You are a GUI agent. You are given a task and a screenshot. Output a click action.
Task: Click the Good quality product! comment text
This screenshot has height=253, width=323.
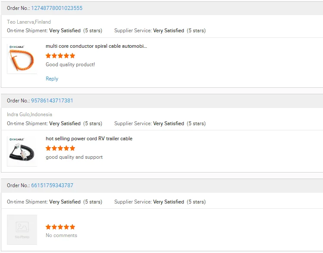coord(70,65)
